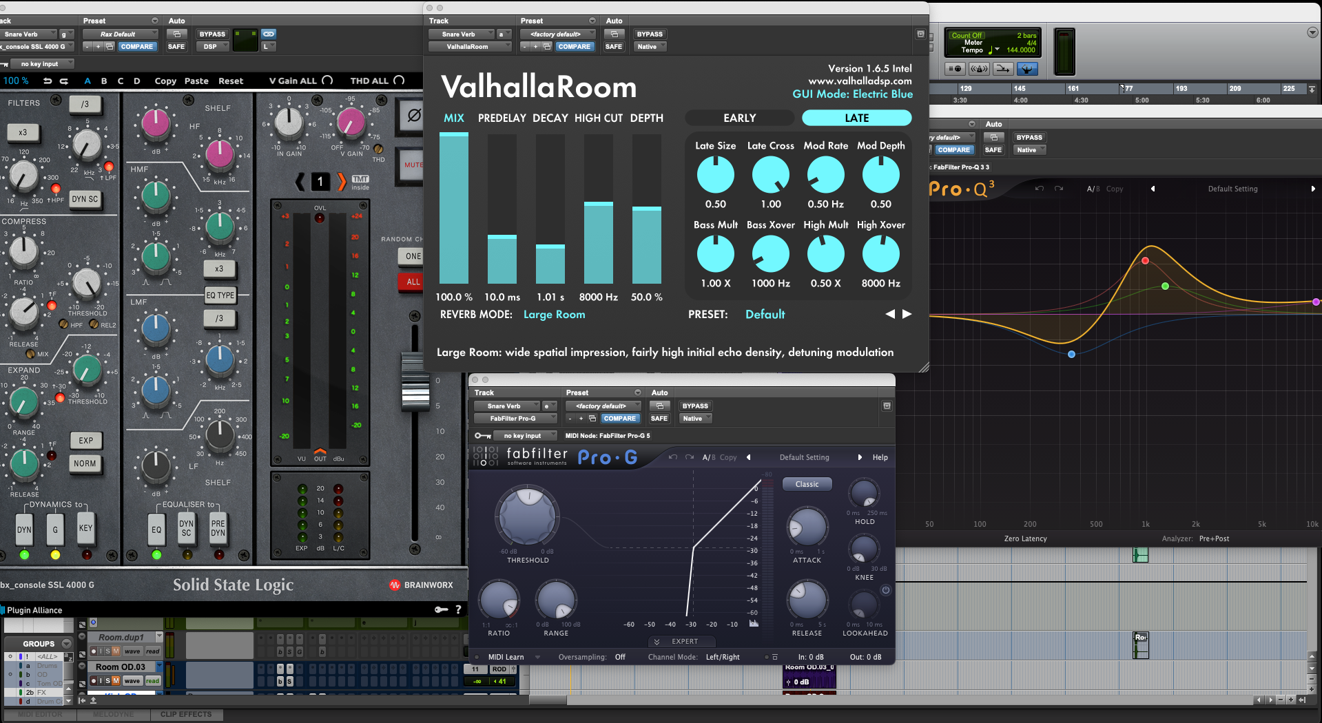Screen dimensions: 1322x723
Task: Click V Gain ALL knob icon
Action: coord(327,81)
